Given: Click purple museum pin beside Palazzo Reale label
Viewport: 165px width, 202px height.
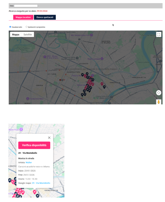Looking at the screenshot, I should tap(93, 75).
